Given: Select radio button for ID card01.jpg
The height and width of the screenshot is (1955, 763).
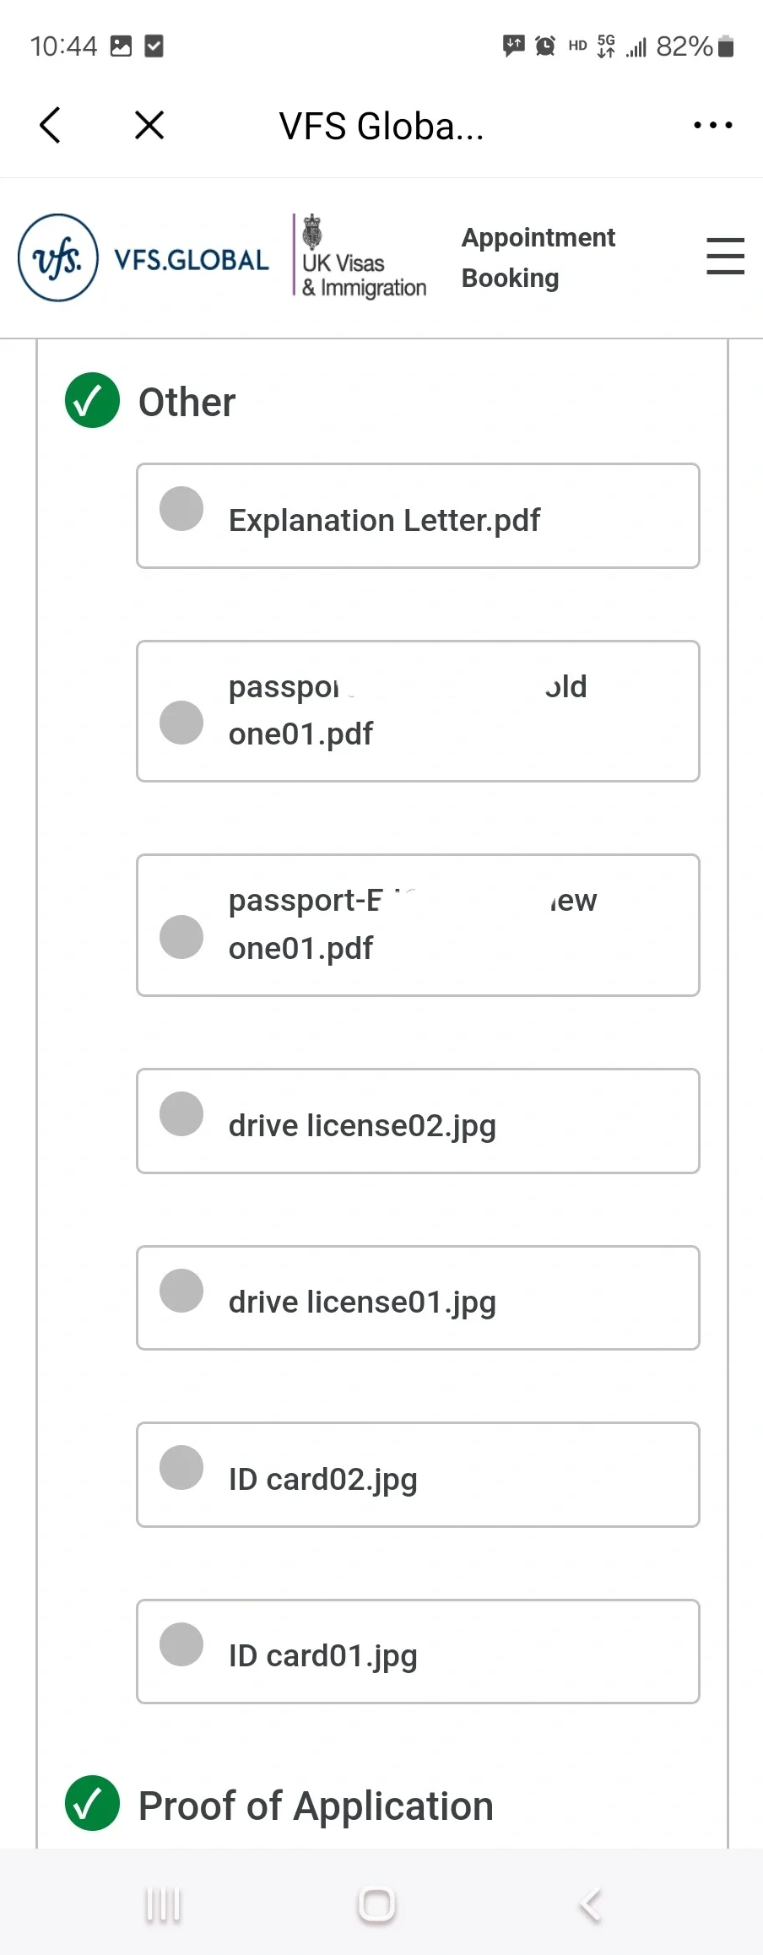Looking at the screenshot, I should 181,1644.
